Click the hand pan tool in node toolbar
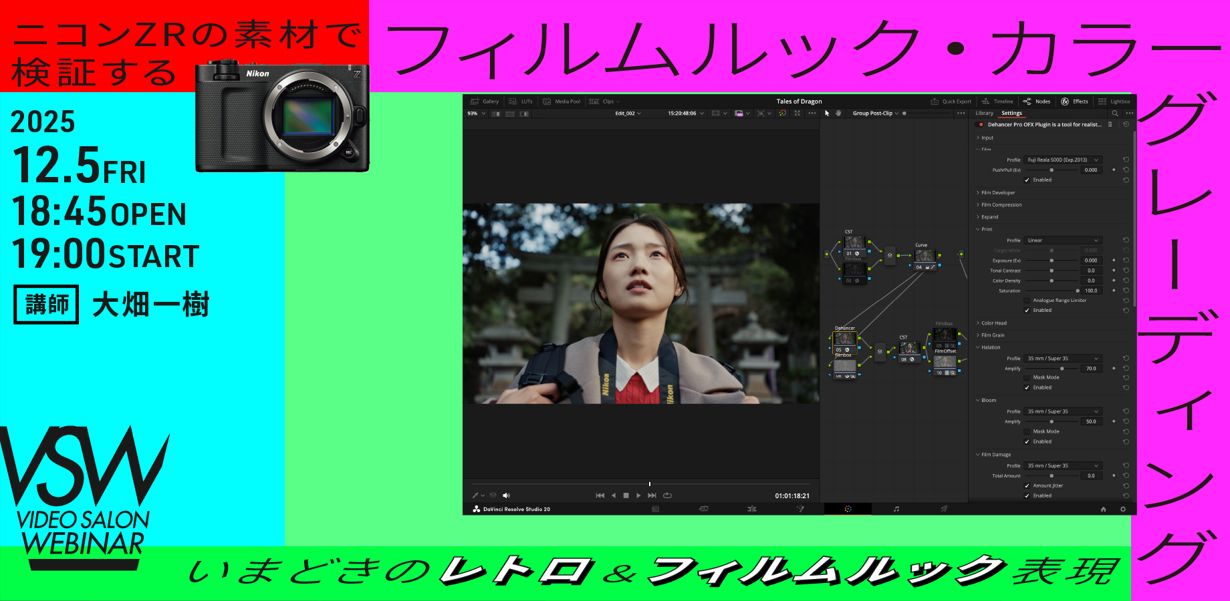 [838, 114]
